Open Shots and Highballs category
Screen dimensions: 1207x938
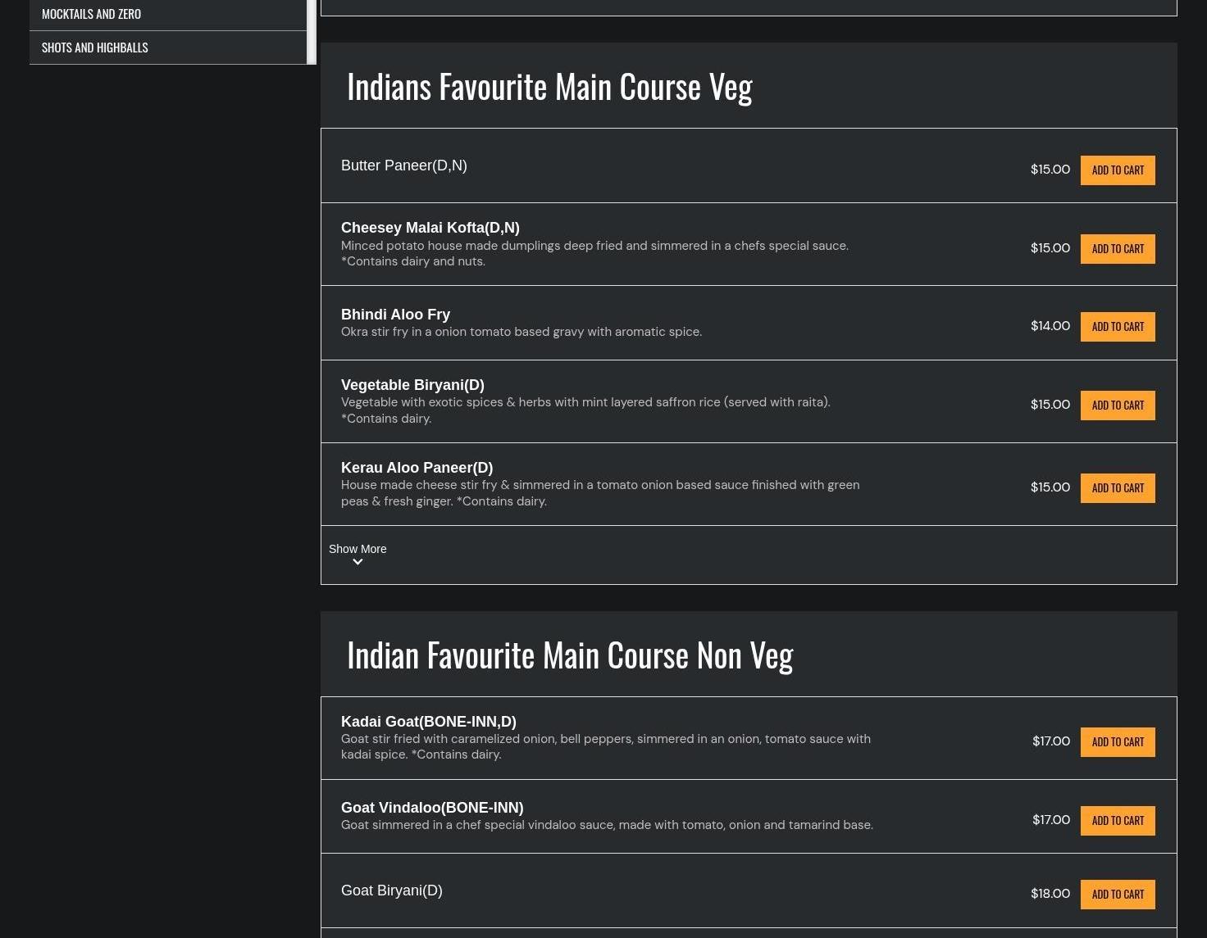[95, 48]
